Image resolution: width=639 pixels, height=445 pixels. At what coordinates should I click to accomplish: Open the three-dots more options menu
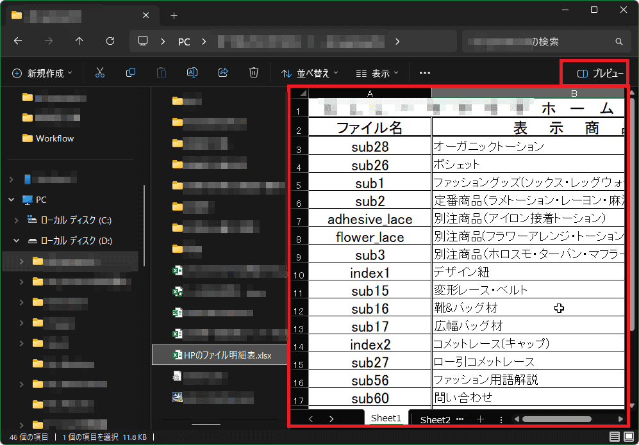[x=424, y=74]
